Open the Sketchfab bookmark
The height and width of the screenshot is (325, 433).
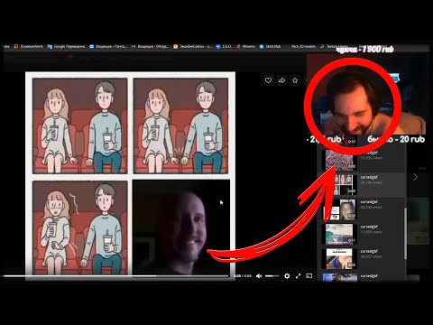point(270,46)
